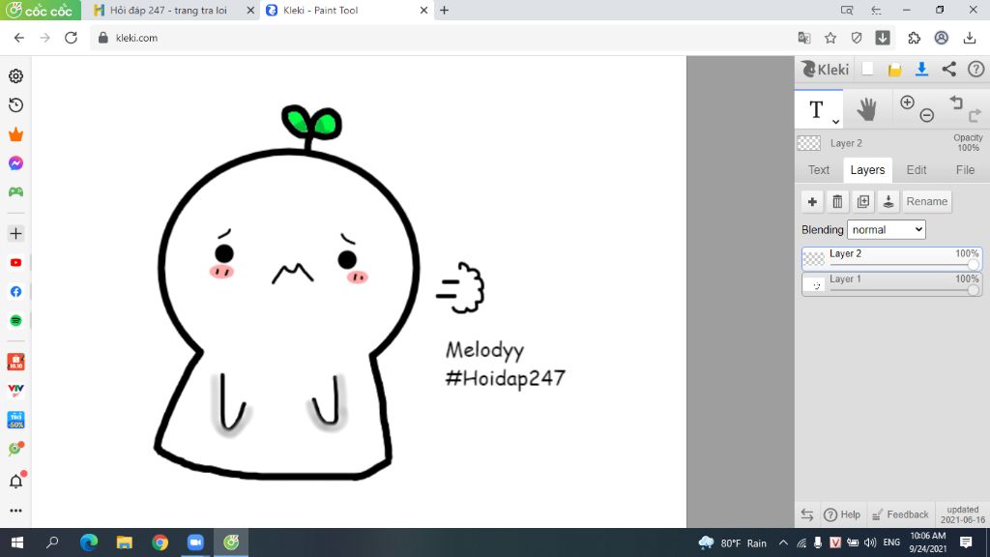Zoom in with the plus magnifier
Image resolution: width=990 pixels, height=557 pixels.
tap(907, 103)
